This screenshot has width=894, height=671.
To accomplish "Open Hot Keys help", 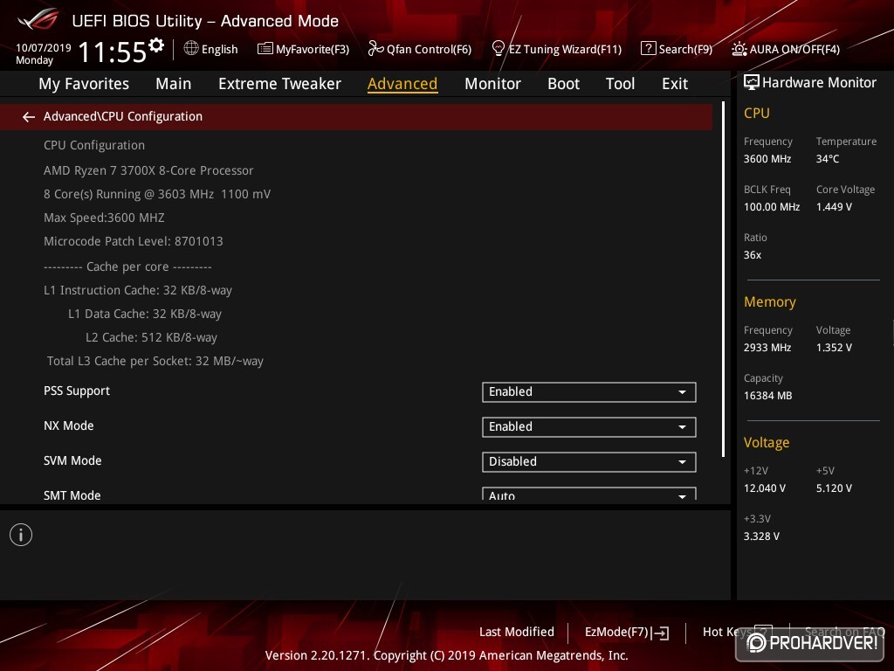I will pos(737,632).
